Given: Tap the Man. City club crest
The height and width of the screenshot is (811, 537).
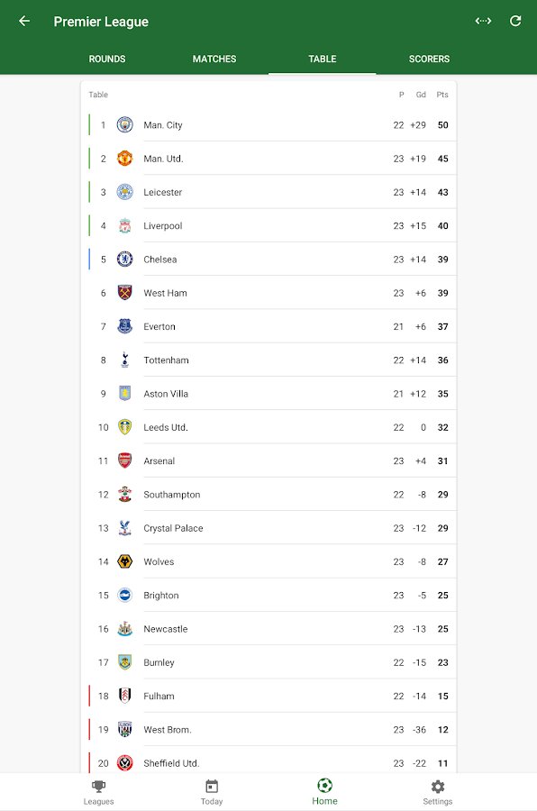Looking at the screenshot, I should coord(124,124).
